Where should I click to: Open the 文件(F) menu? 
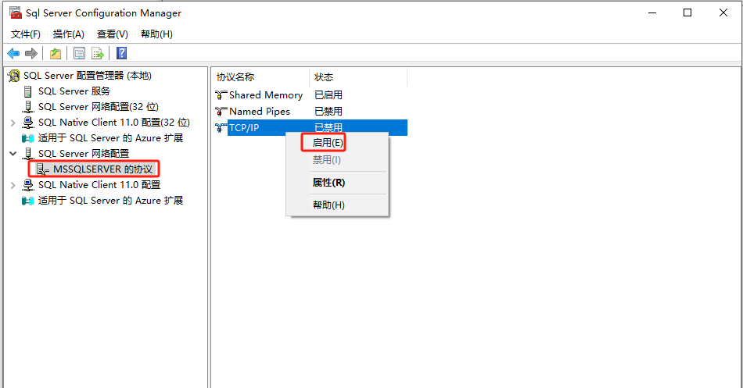(26, 34)
